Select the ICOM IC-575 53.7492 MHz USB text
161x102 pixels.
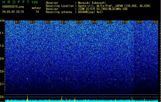[103, 9]
